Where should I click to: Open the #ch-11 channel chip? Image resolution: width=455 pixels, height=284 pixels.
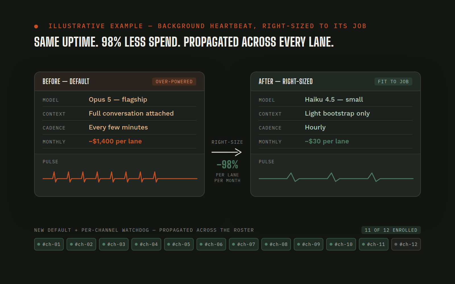click(374, 244)
